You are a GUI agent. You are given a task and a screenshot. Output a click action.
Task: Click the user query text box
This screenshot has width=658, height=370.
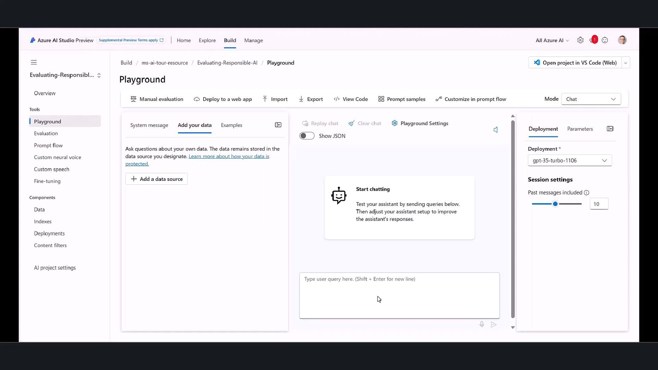point(399,295)
